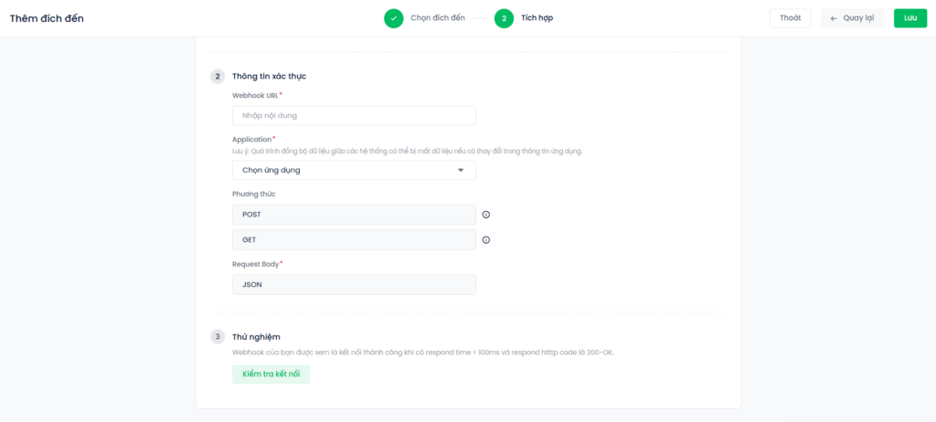Click the section 2 number badge
Viewport: 936px width, 422px height.
tap(218, 77)
